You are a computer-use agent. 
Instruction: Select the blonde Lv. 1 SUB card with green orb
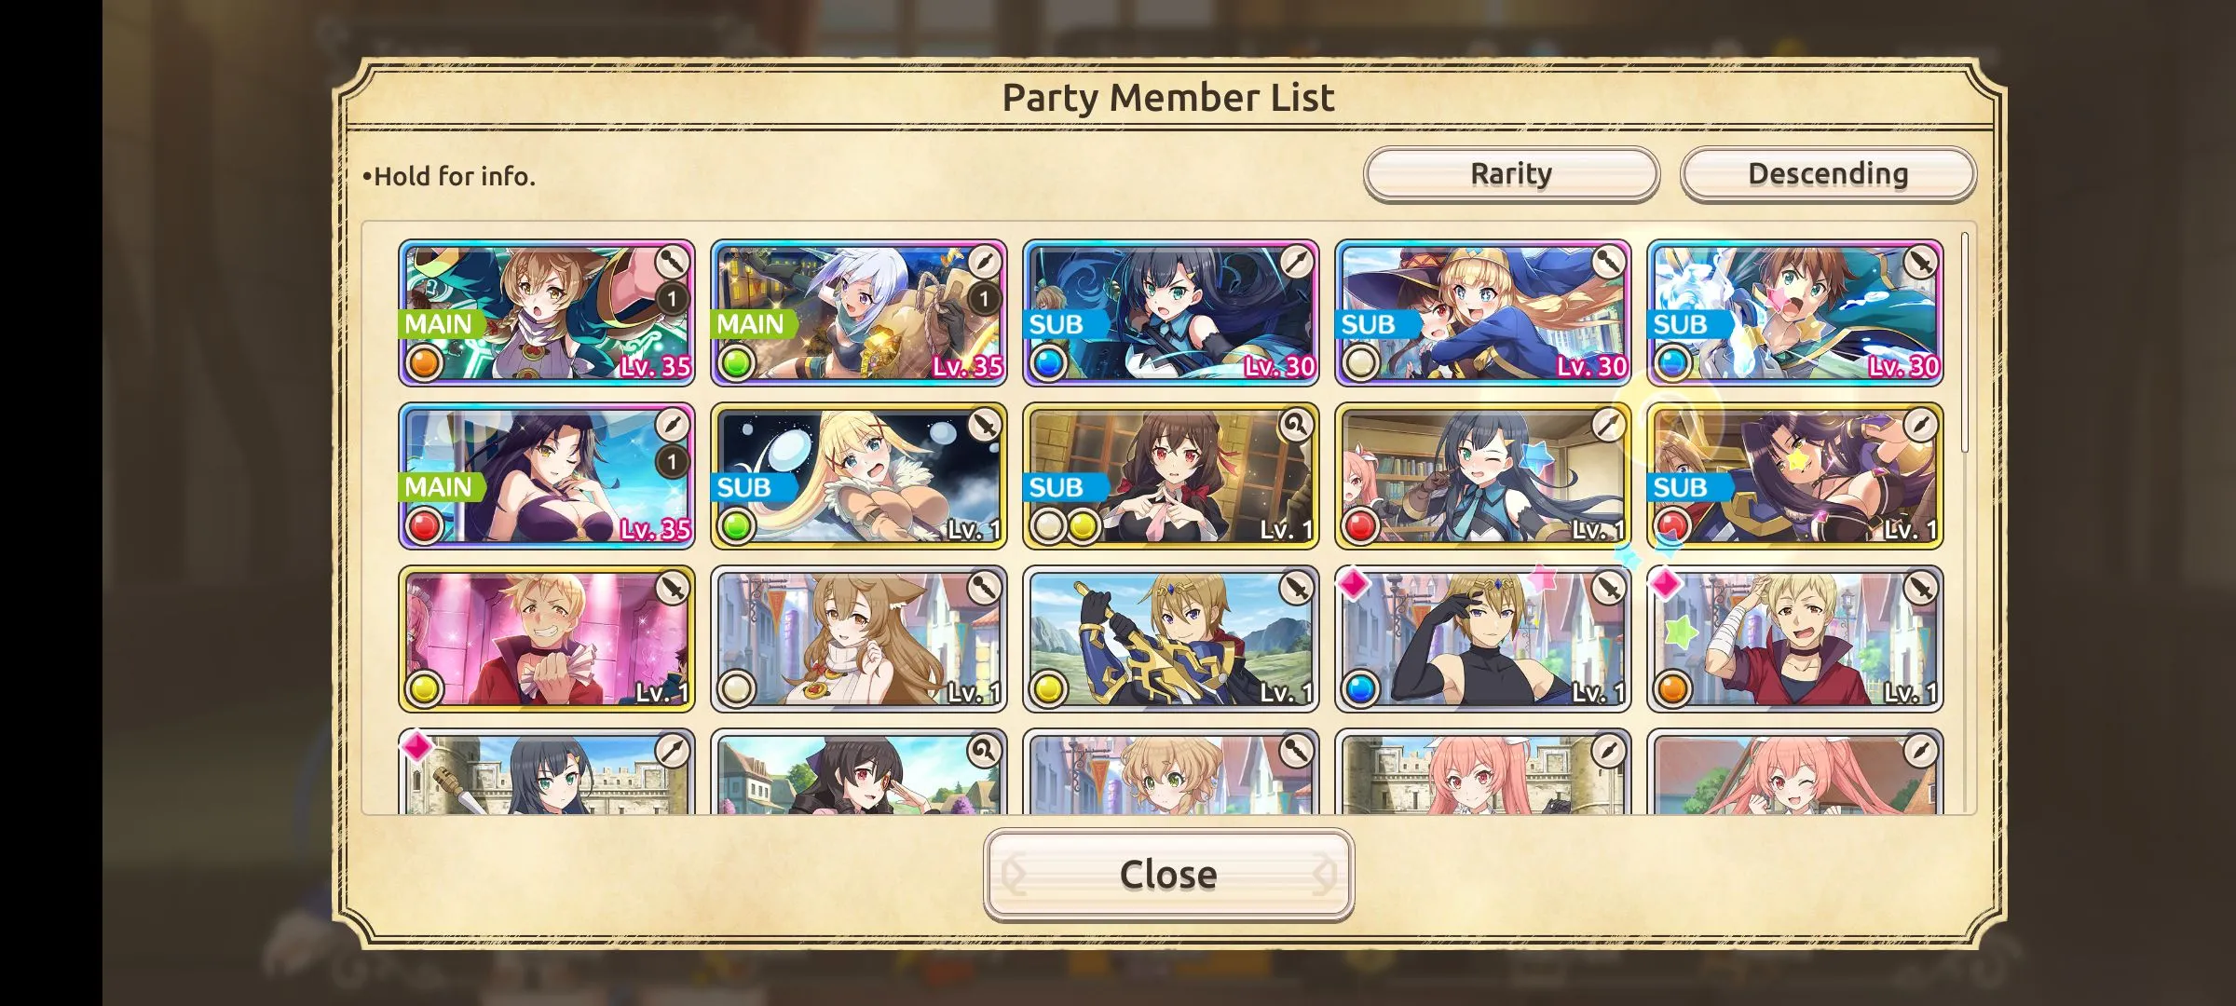pyautogui.click(x=859, y=476)
